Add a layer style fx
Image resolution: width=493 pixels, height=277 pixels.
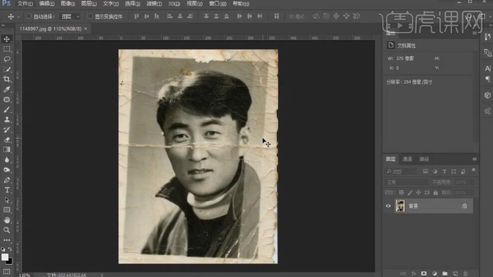[x=413, y=274]
